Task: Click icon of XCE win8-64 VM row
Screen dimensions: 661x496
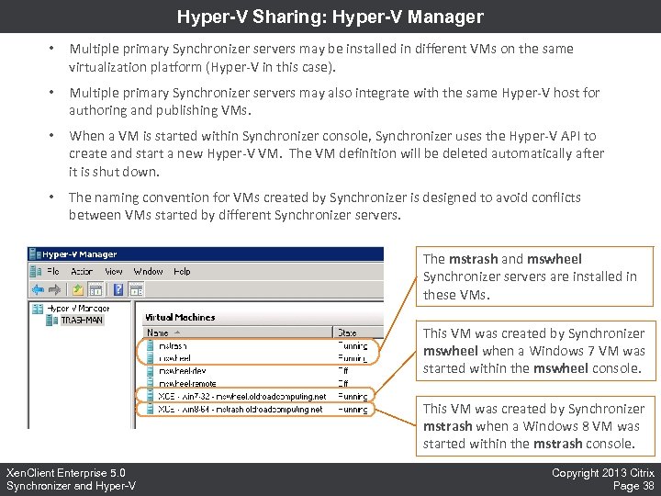Action: pos(150,409)
